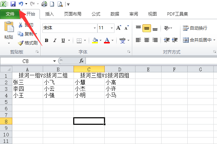Insert function using the fx icon
Image resolution: width=217 pixels, height=144 pixels.
[x=82, y=61]
